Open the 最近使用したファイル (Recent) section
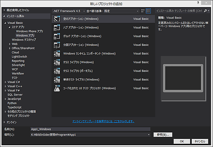 [x=18, y=10]
